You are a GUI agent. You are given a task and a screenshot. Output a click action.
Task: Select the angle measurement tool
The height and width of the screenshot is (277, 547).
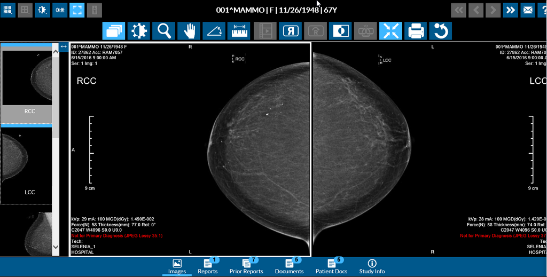pyautogui.click(x=214, y=31)
